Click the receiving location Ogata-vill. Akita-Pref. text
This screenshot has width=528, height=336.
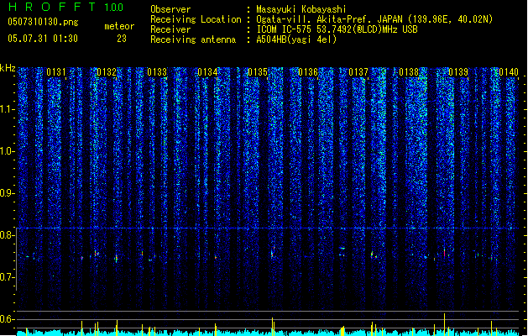374,19
